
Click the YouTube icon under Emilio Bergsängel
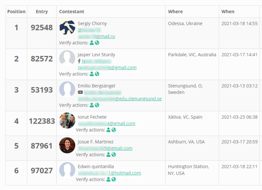80,92
